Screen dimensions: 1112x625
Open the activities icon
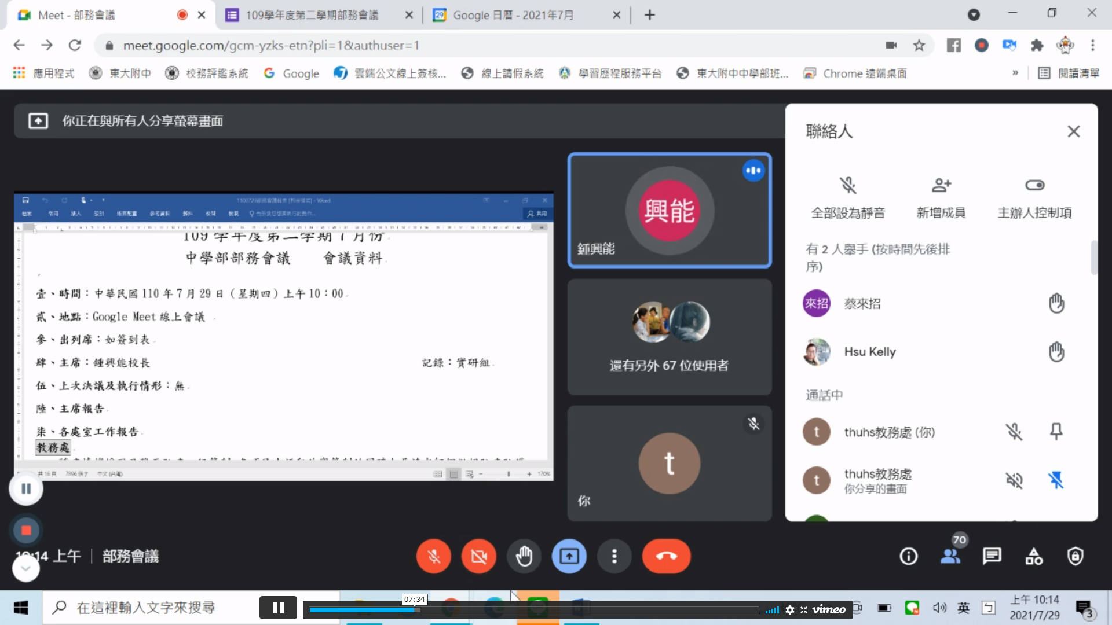(x=1034, y=557)
